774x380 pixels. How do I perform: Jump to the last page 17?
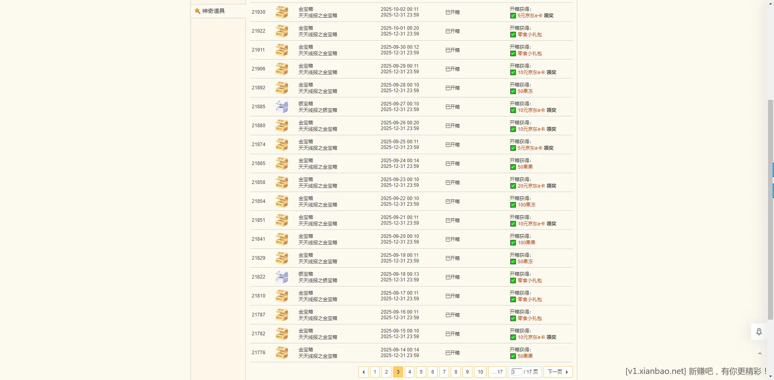pyautogui.click(x=497, y=372)
